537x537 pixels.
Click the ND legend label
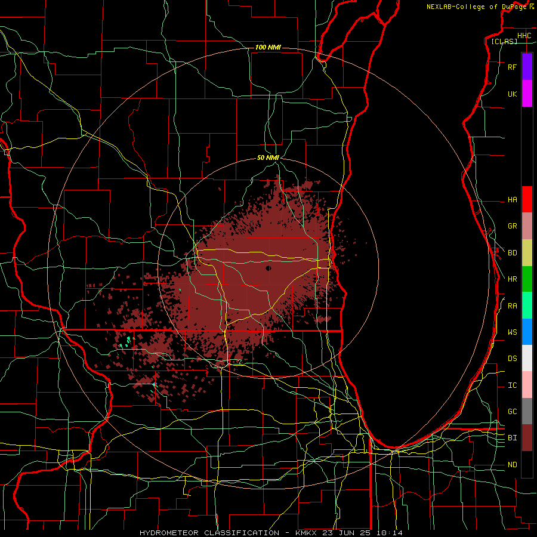(x=512, y=465)
